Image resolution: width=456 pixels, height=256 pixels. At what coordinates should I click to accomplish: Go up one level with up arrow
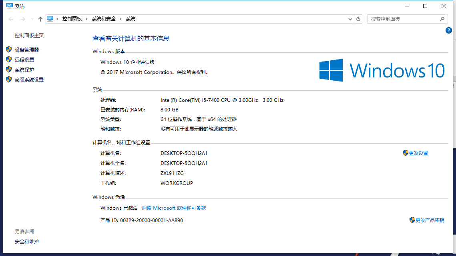coord(40,19)
